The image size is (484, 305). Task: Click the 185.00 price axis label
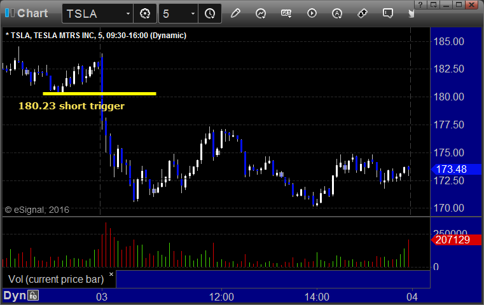pyautogui.click(x=449, y=41)
